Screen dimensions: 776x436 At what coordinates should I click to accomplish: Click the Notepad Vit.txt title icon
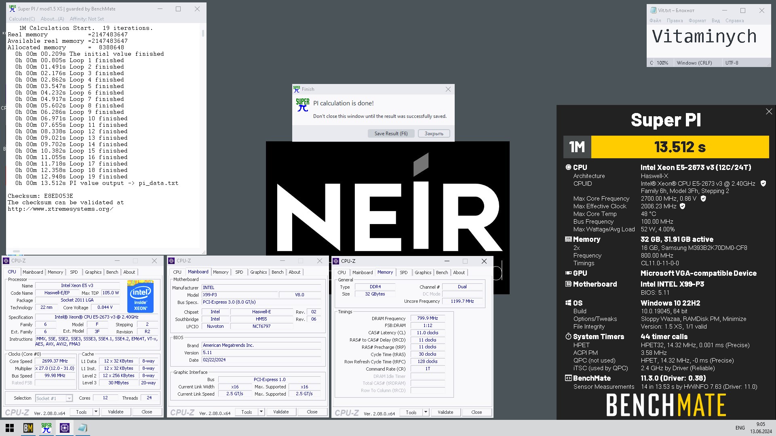(x=653, y=10)
